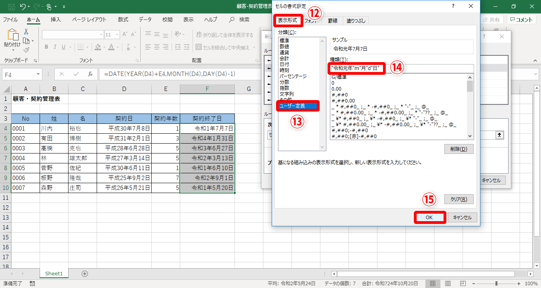Screen dimensions: 541x288
Task: Select ユーザー定義 in category list
Action: coord(297,106)
